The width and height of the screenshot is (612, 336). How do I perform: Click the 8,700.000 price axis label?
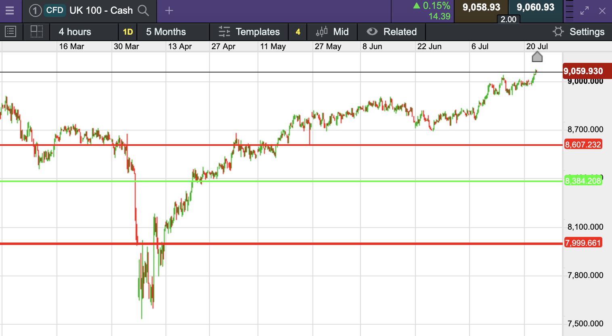[585, 129]
